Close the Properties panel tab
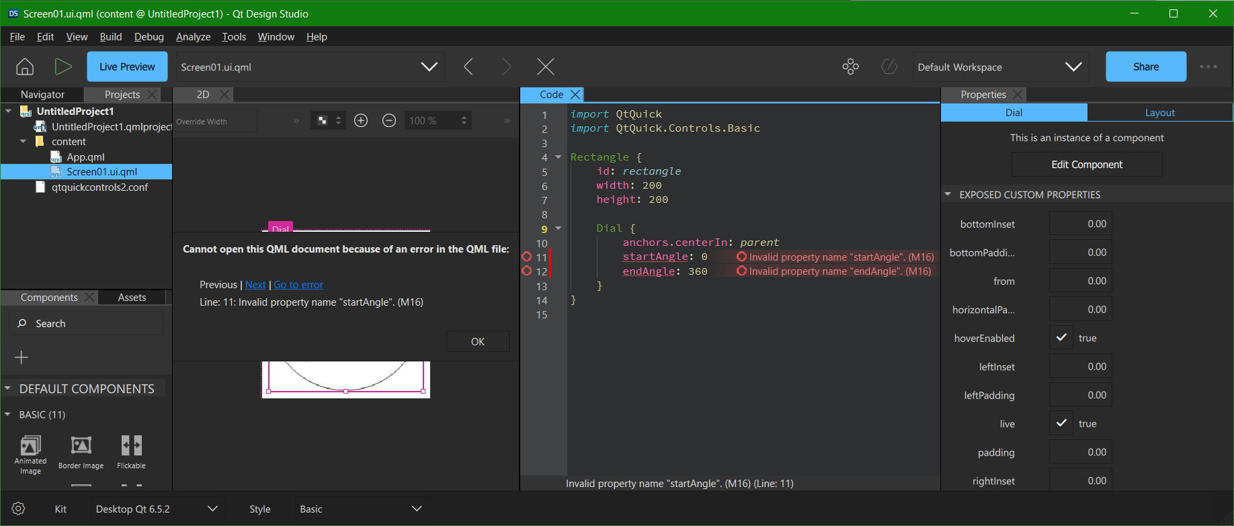The height and width of the screenshot is (526, 1234). 1018,95
